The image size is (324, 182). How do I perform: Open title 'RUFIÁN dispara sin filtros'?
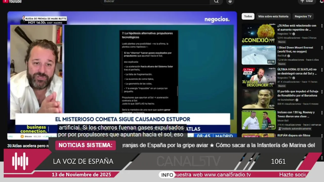coord(294,135)
